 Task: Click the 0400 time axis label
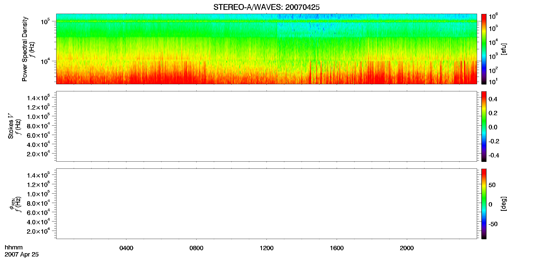coord(126,248)
